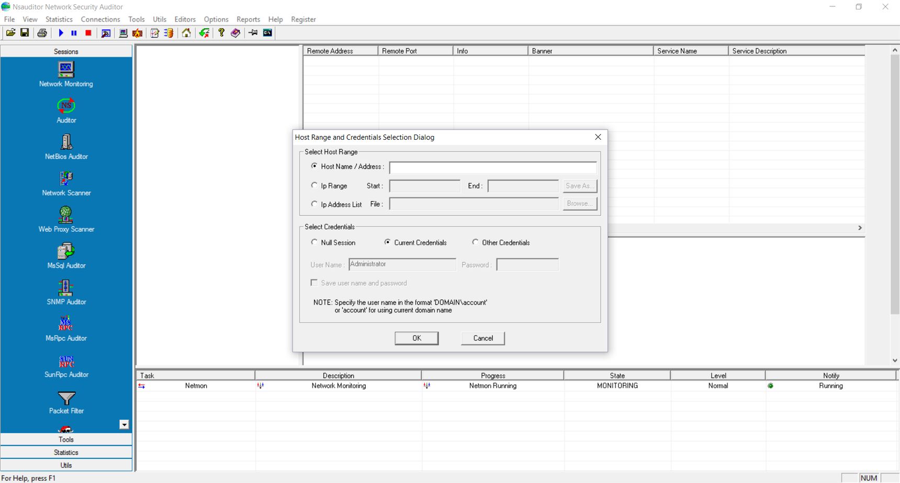This screenshot has height=483, width=900.
Task: Expand sidebar sessions list with down arrow
Action: tap(124, 424)
